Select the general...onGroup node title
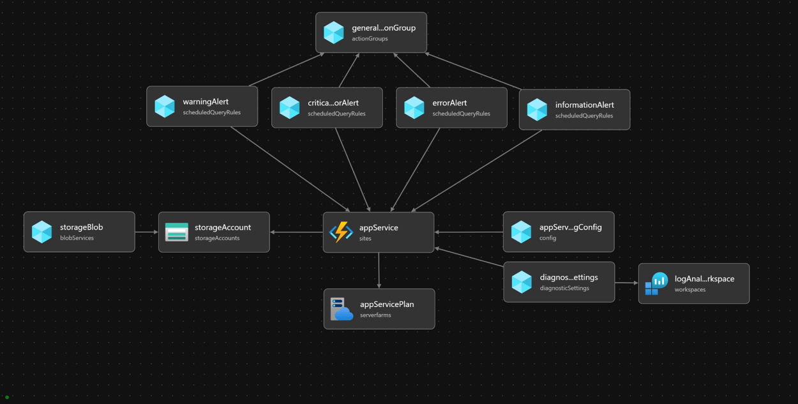Screen dimensions: 798x404 point(383,28)
